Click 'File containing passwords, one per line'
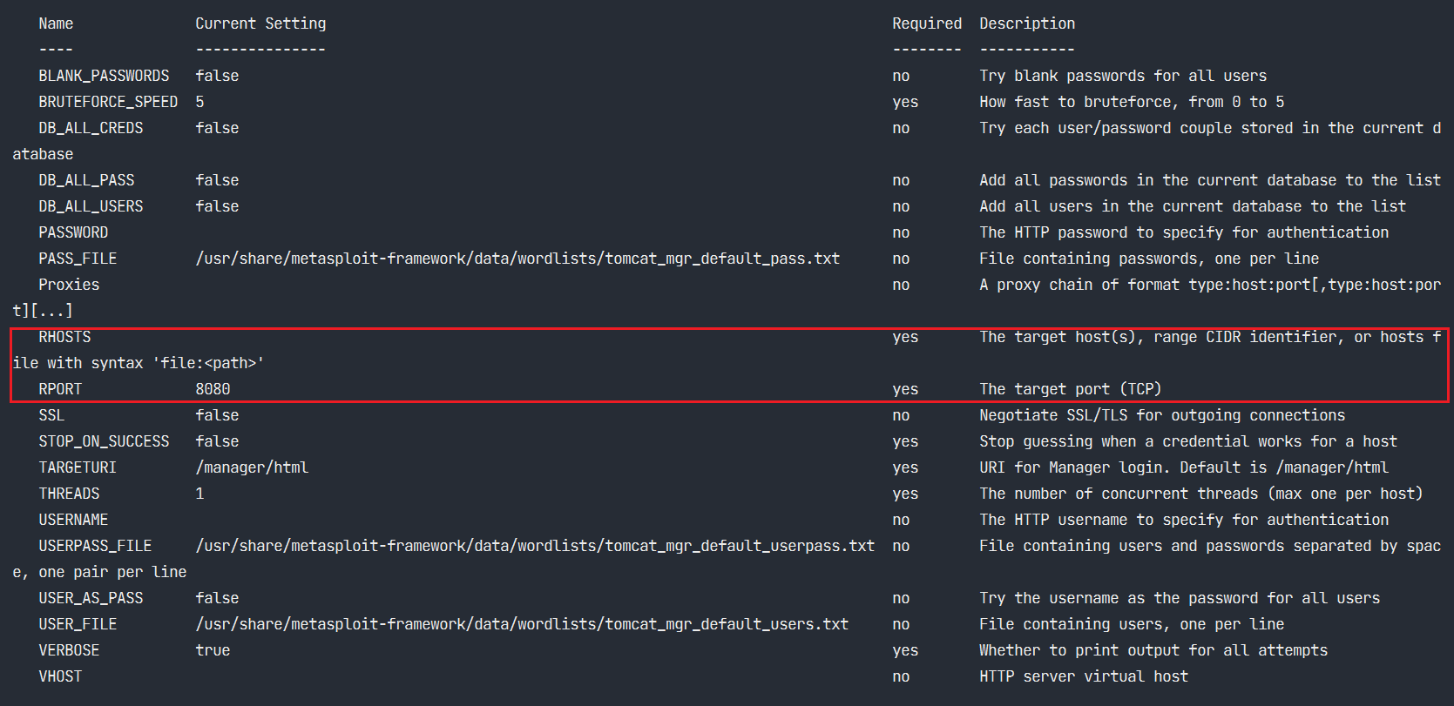This screenshot has width=1454, height=706. click(1149, 259)
